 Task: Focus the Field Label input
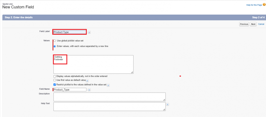point(69,32)
